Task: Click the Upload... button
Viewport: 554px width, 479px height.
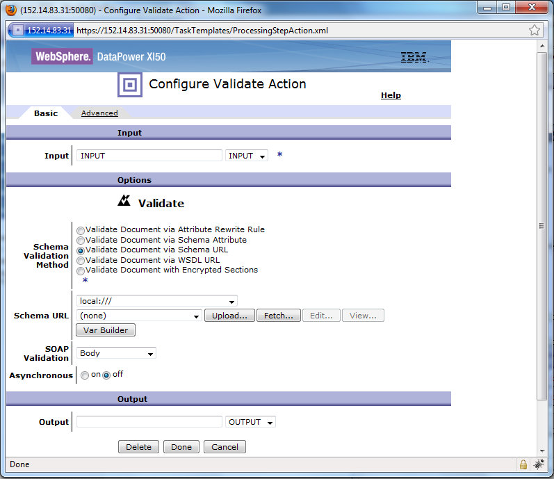Action: point(229,316)
